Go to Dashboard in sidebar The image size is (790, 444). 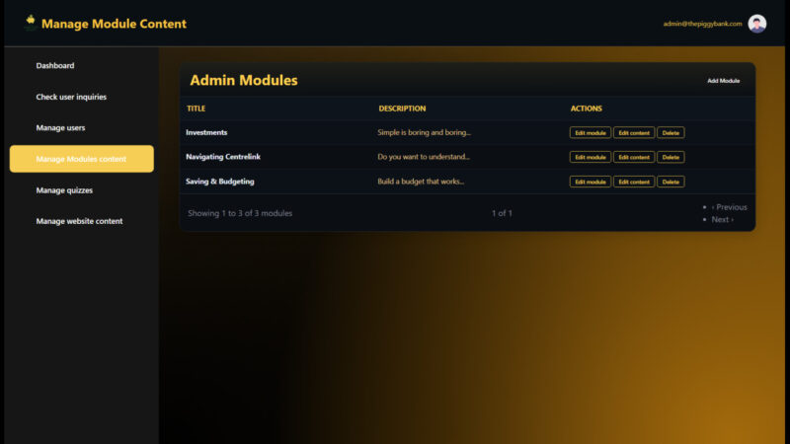click(x=55, y=65)
